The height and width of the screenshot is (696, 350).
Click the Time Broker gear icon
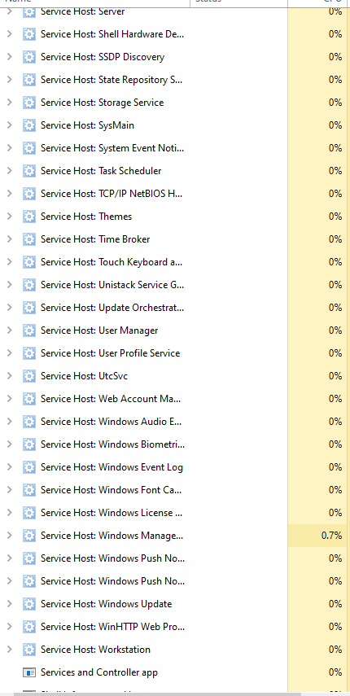[28, 239]
